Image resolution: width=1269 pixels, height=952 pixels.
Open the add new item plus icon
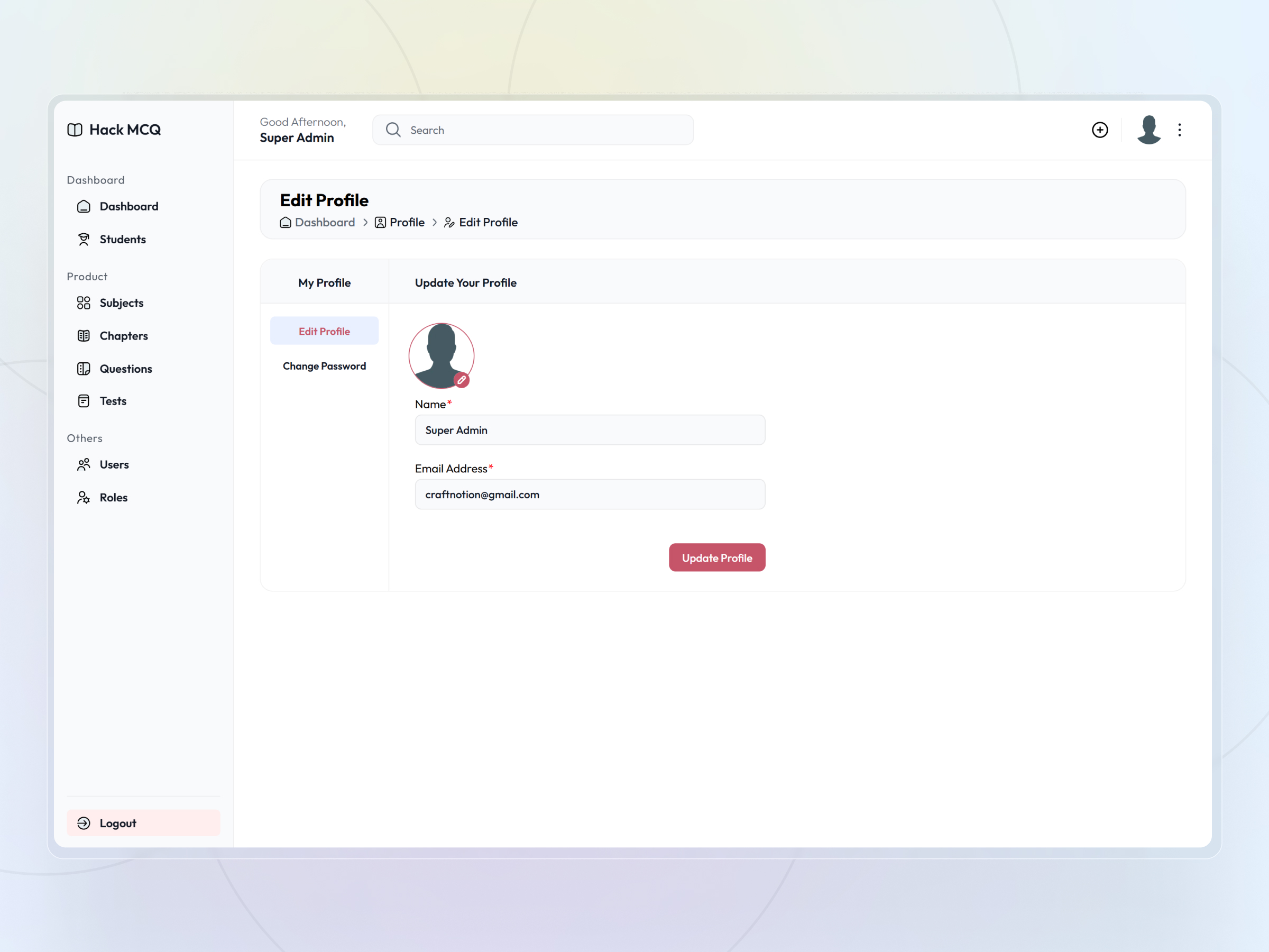[1100, 130]
